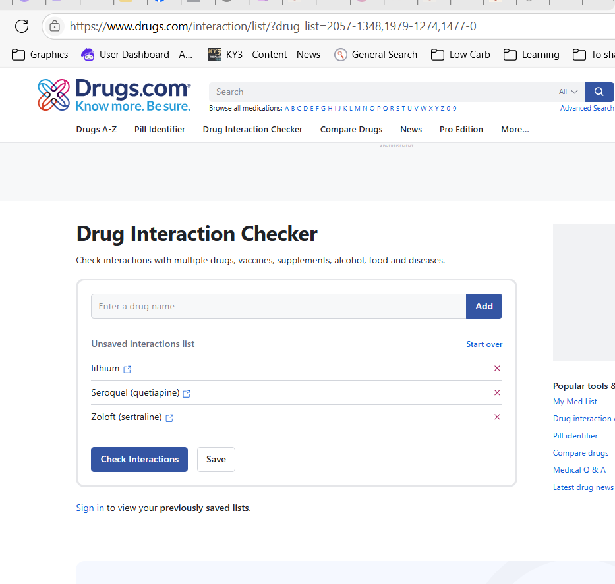This screenshot has height=584, width=615.
Task: Open Seroquel (quetiapine) external link icon
Action: (187, 394)
